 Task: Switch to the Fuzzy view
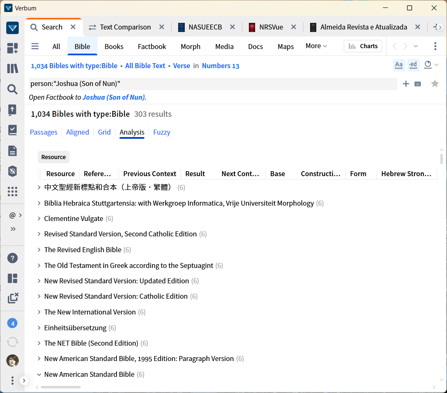(x=161, y=132)
